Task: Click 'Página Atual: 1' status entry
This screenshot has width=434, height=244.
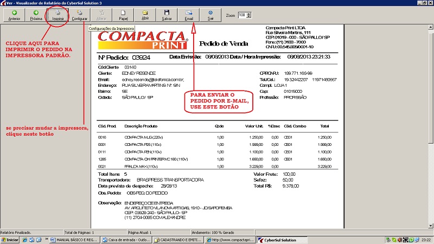Action: click(140, 233)
